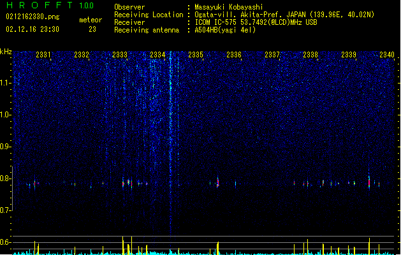The image size is (401, 255).
Task: Click the 2332 time marker
Action: 82,54
